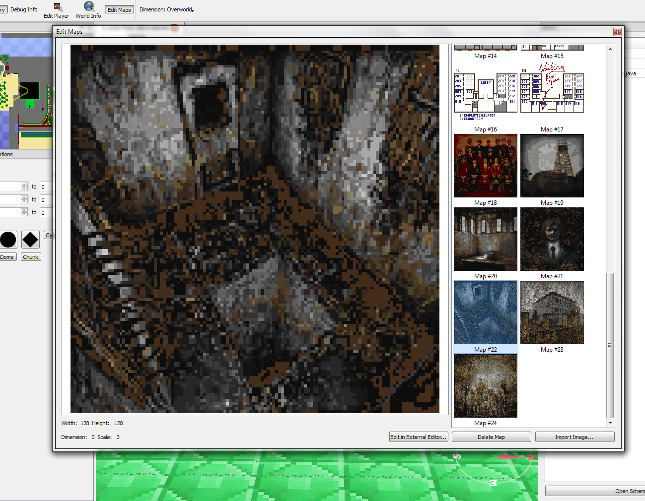This screenshot has width=645, height=501.
Task: Click the large map preview image
Action: (x=255, y=229)
